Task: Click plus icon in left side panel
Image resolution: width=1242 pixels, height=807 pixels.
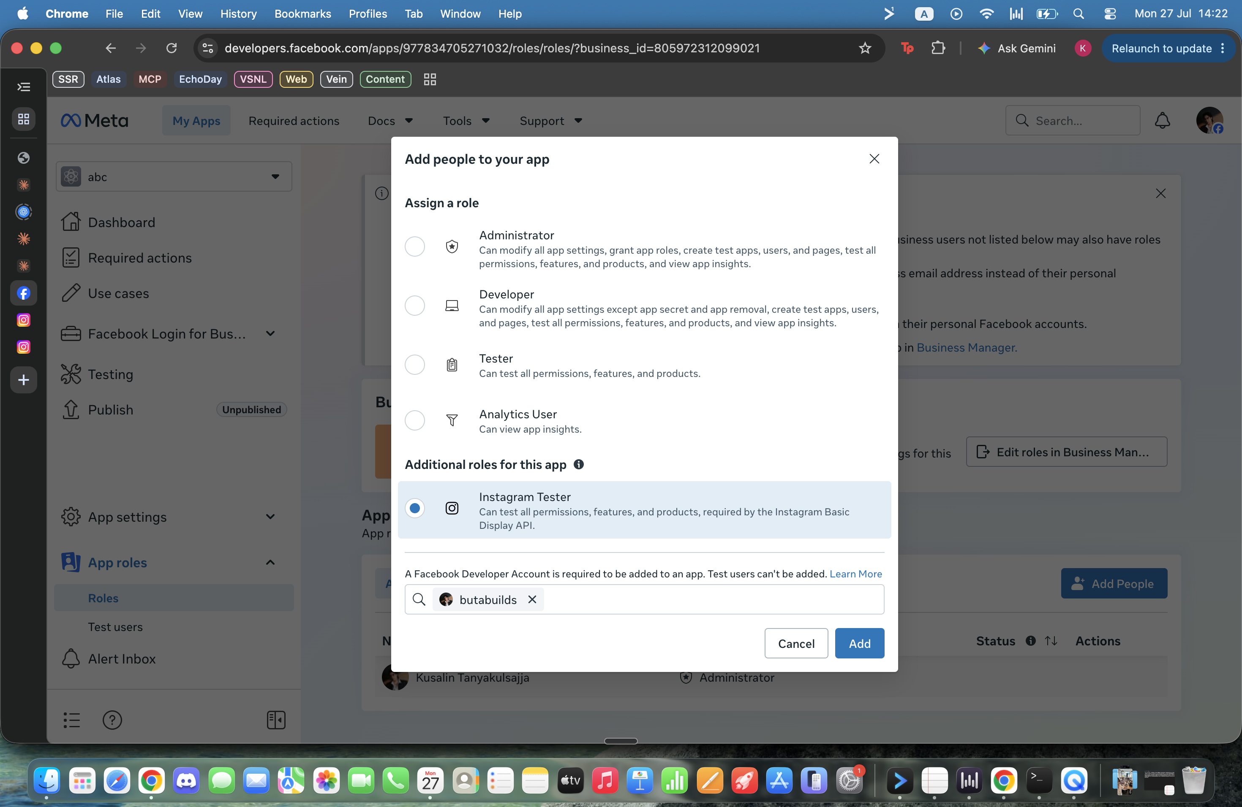Action: (x=24, y=380)
